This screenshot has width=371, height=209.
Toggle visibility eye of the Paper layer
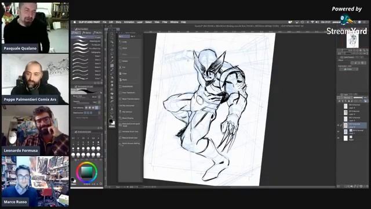(339, 138)
